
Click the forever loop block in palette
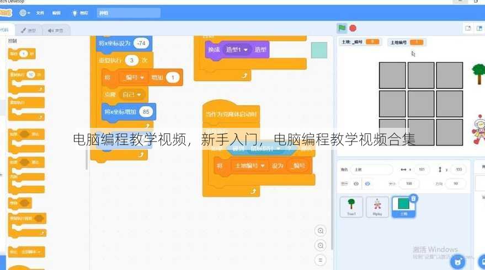pyautogui.click(x=26, y=109)
